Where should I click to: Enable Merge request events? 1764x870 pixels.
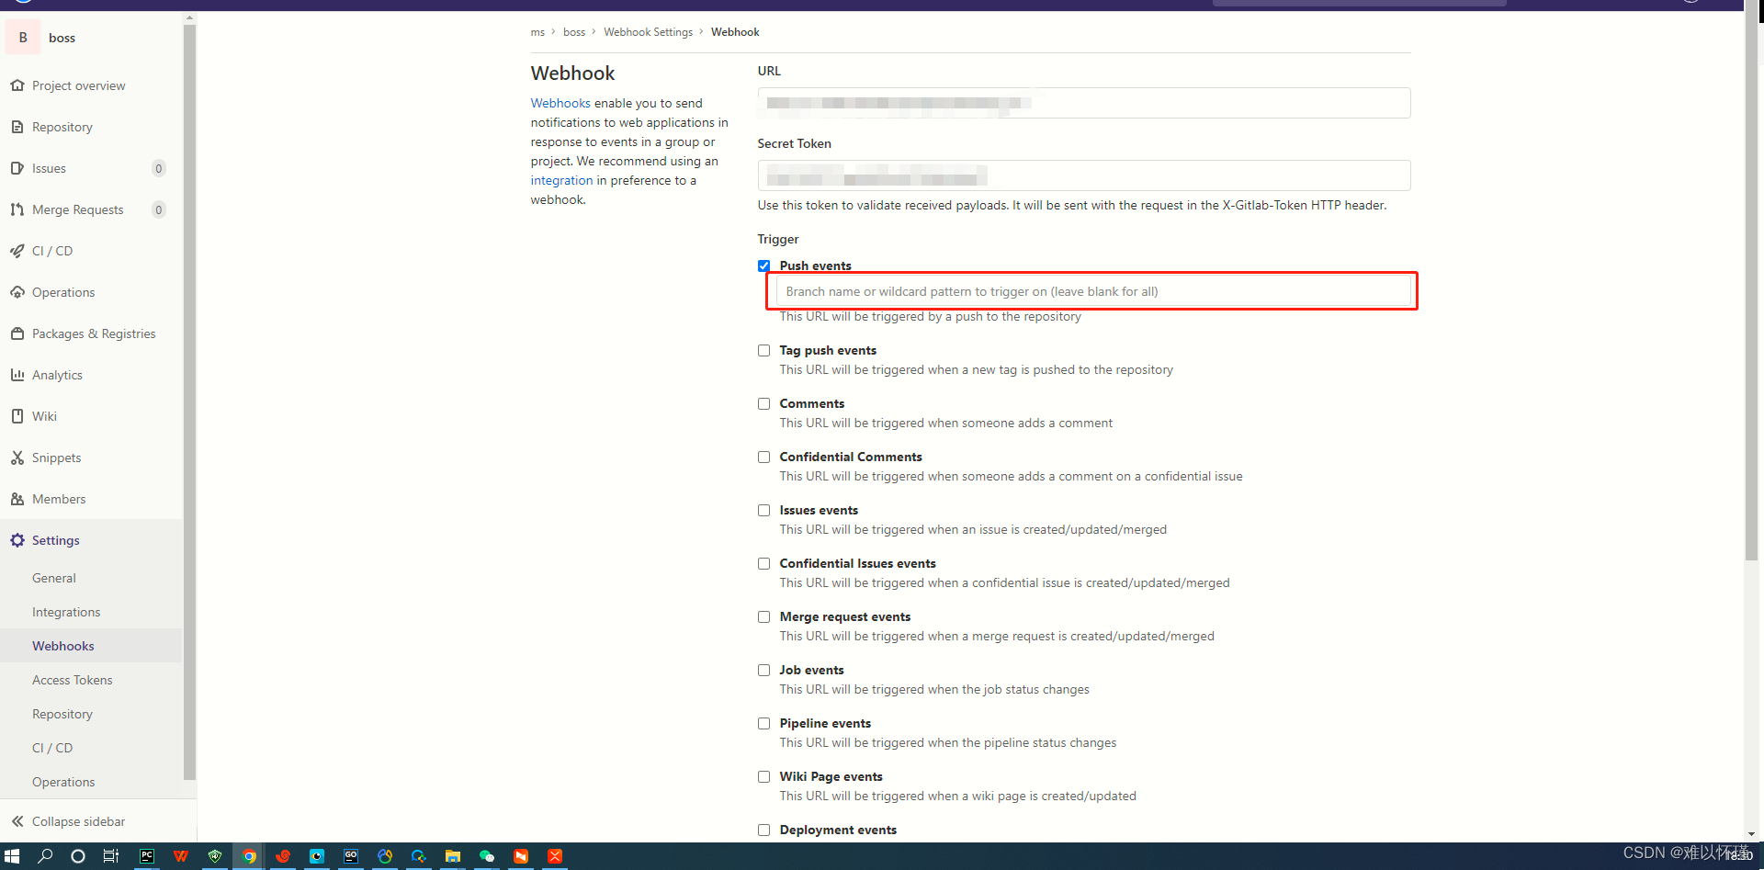[x=763, y=616]
